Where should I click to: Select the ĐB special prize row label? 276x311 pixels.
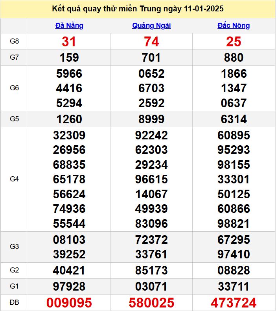(x=14, y=302)
